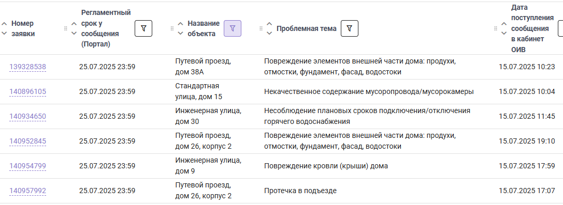Grab drag handle before Дата поступления column

(x=496, y=28)
